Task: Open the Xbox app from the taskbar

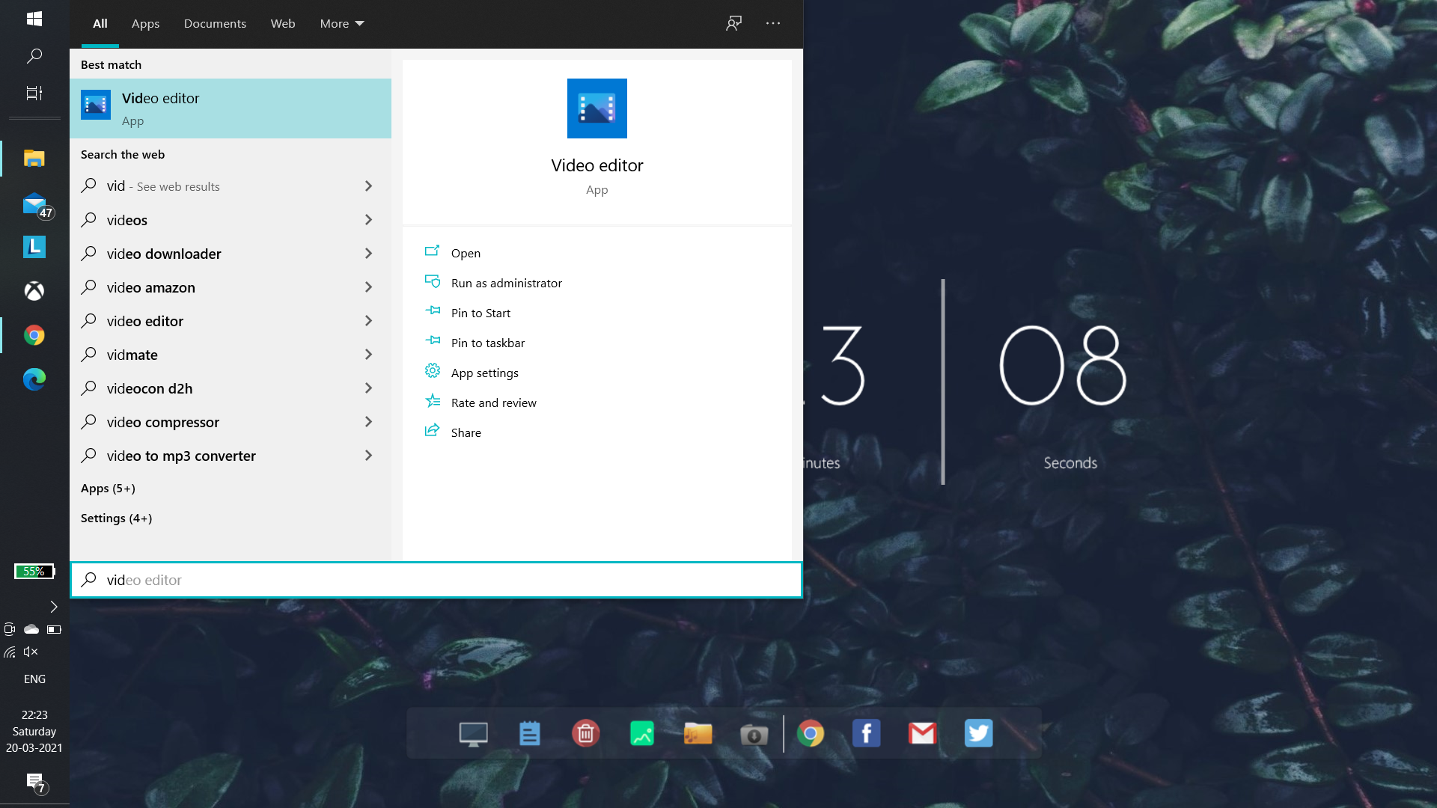Action: tap(34, 291)
